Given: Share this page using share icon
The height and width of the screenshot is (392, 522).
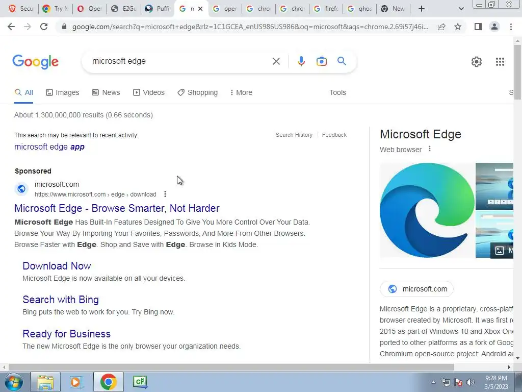Looking at the screenshot, I should (441, 27).
